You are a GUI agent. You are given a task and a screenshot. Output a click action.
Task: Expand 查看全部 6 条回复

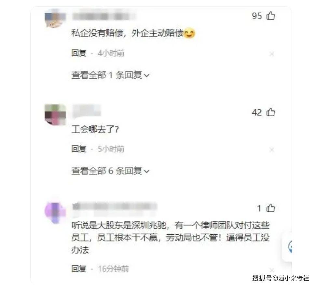coord(110,171)
